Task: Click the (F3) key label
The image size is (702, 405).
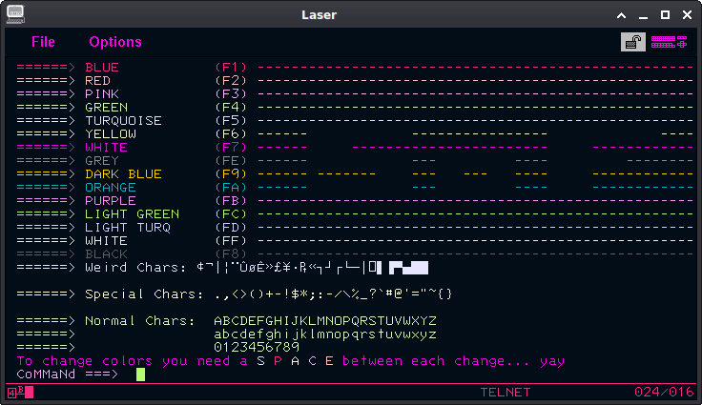Action: [x=231, y=94]
